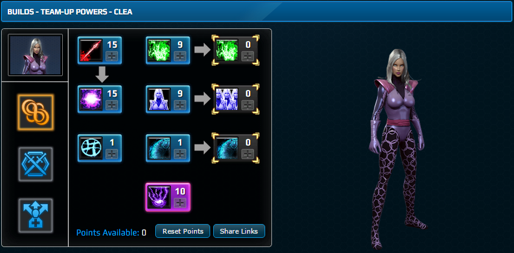Click the triple figure clone power icon
Screen dimensions: 514x253
click(x=227, y=99)
